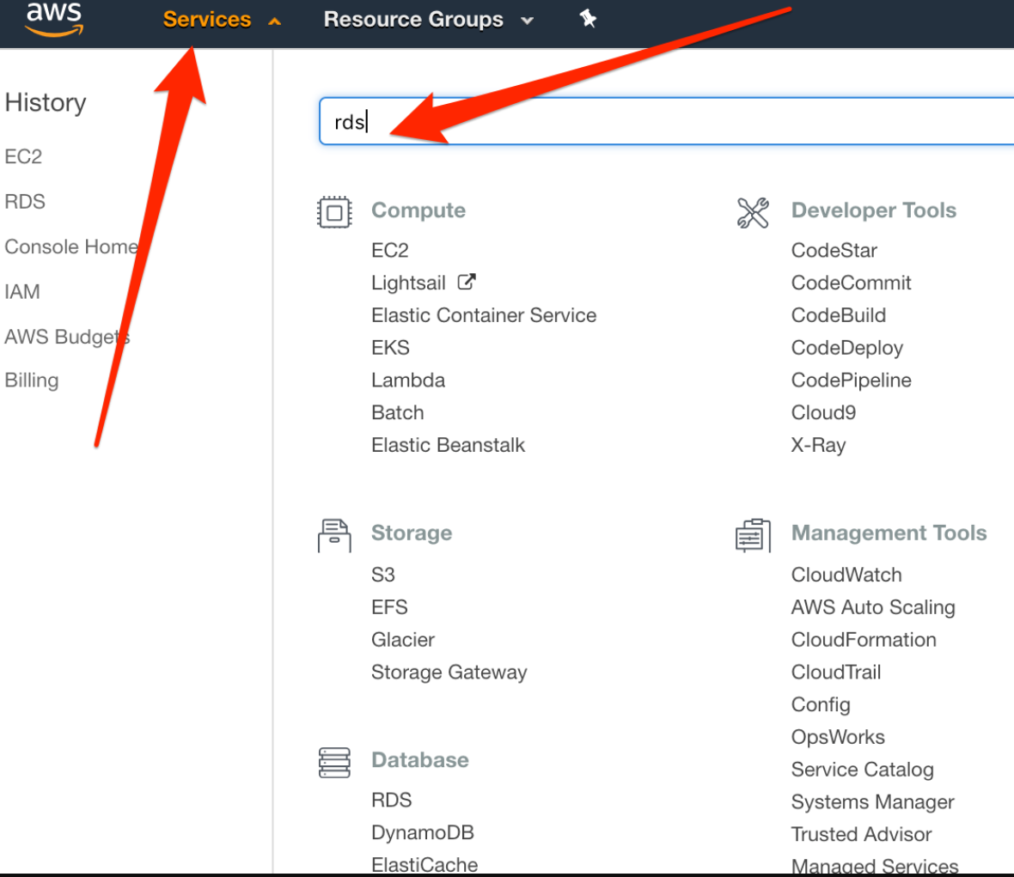The image size is (1014, 877).
Task: Open AWS Auto Scaling
Action: 873,607
